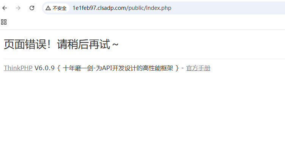Click the 页面错误 heading text
This screenshot has height=168, width=285.
point(25,44)
